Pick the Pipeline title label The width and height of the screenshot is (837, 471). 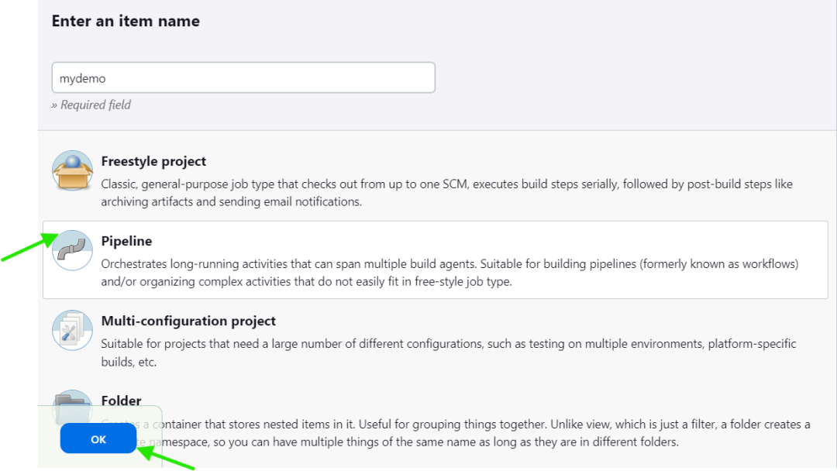pos(126,241)
